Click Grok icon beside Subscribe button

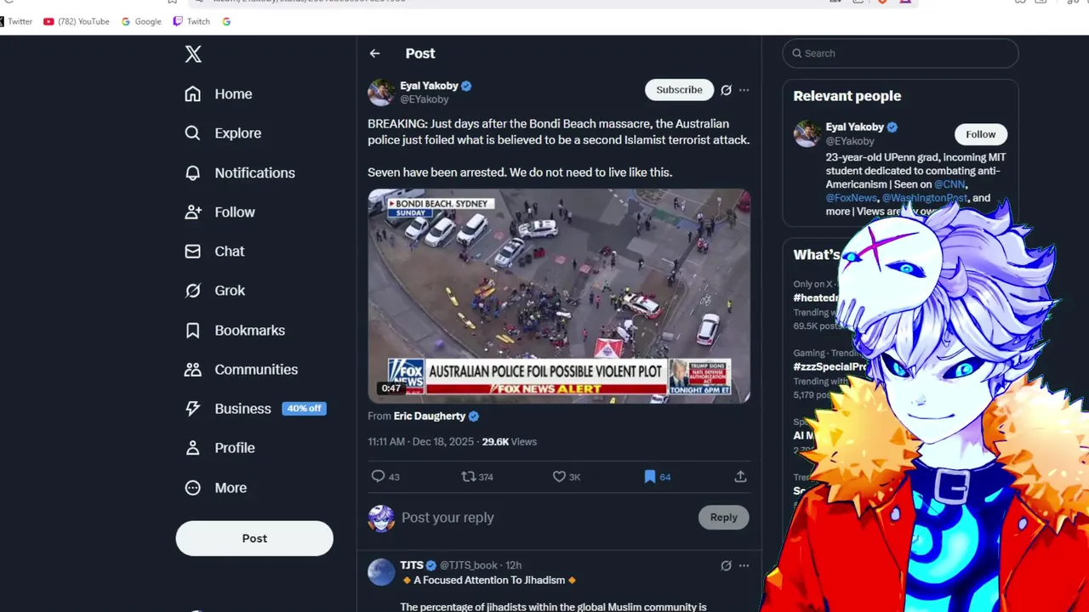tap(726, 90)
